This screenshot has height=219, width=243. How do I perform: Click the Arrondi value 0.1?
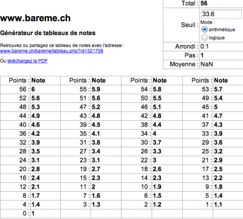tap(205, 46)
